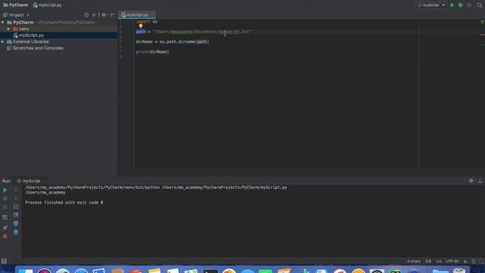Click the '/Users/ma_academy' output line
485x273 pixels.
(x=45, y=193)
